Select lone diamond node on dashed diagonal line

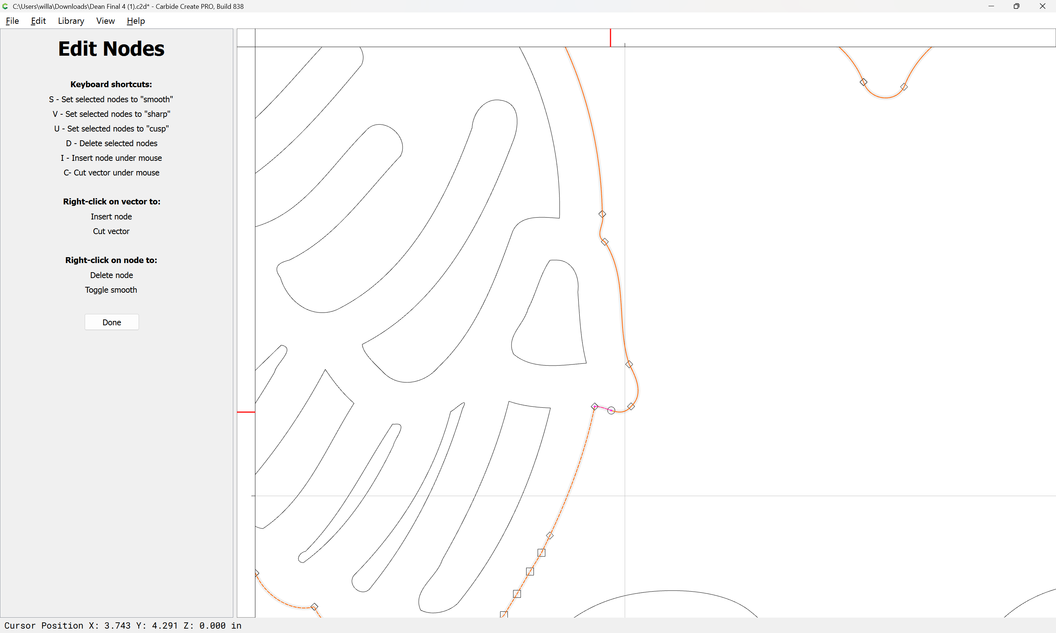tap(550, 536)
